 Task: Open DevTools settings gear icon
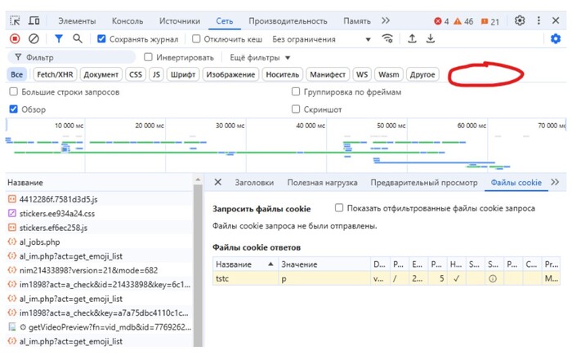tap(520, 20)
